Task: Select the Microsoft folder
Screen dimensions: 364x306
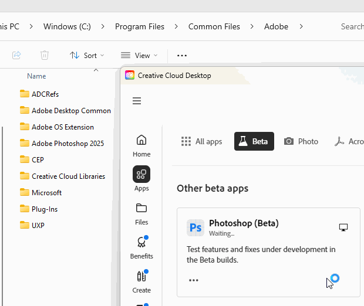Action: click(x=41, y=193)
